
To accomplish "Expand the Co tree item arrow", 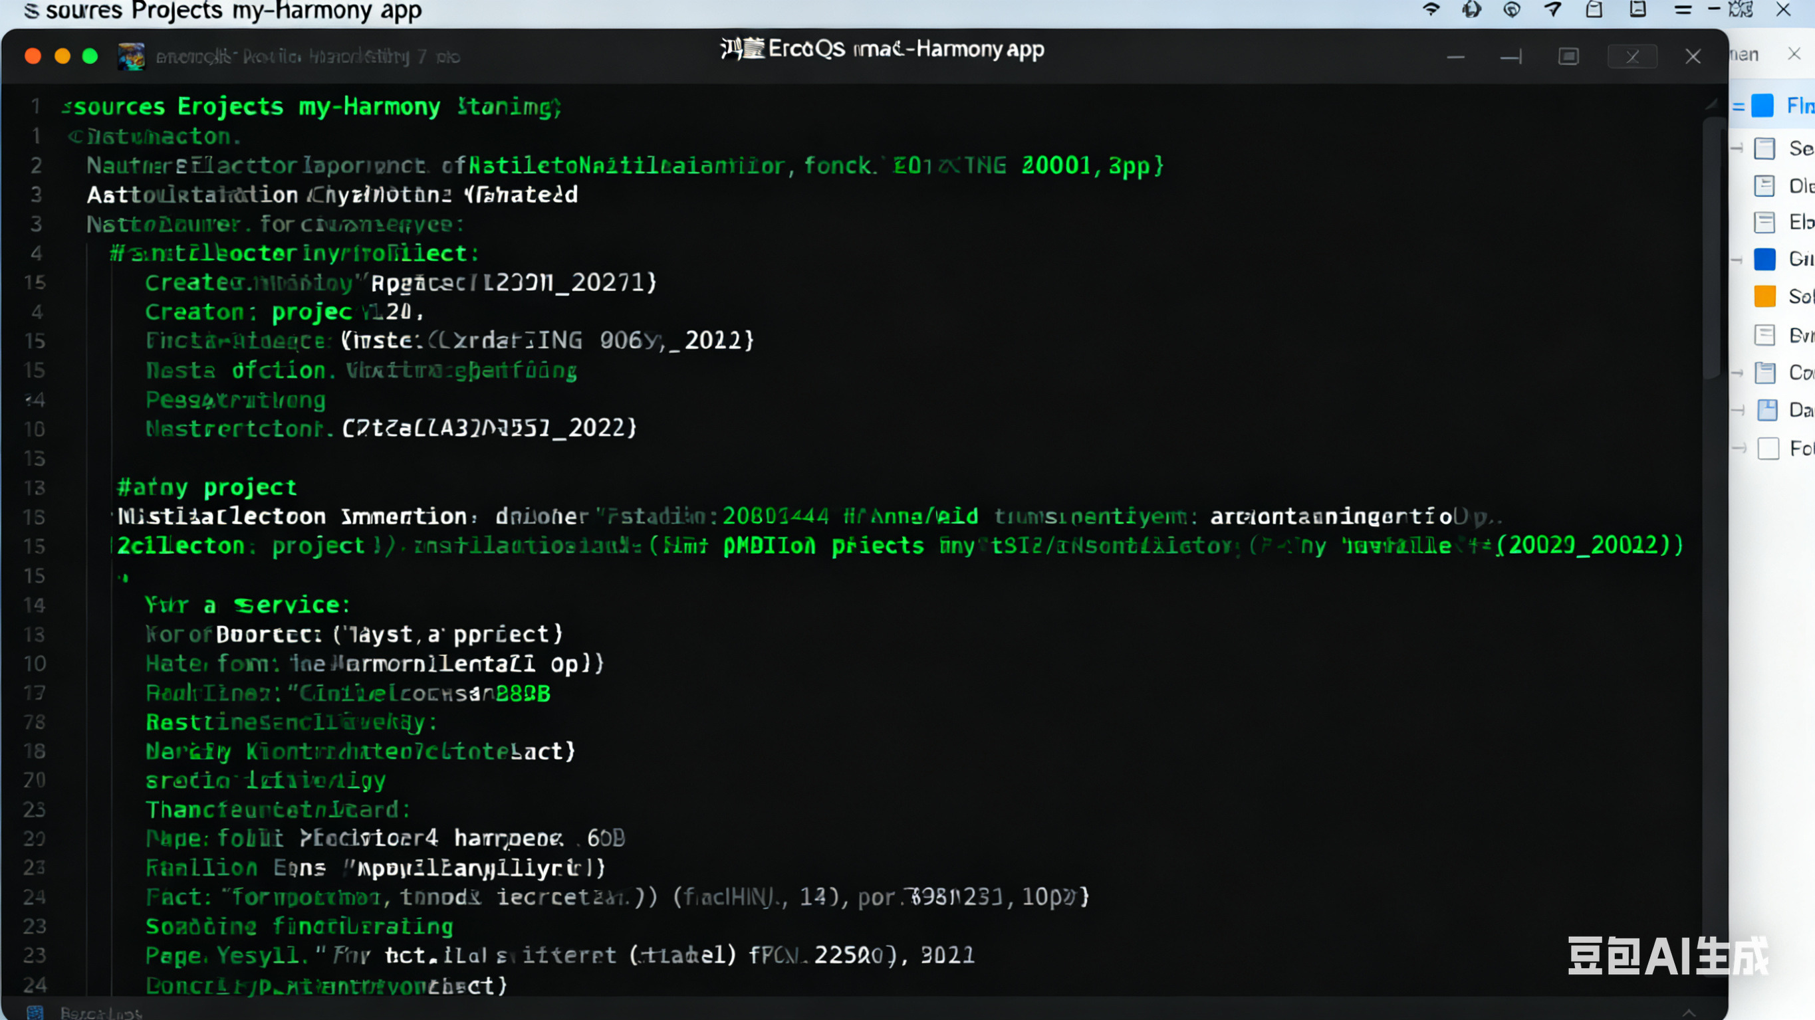I will [1737, 373].
